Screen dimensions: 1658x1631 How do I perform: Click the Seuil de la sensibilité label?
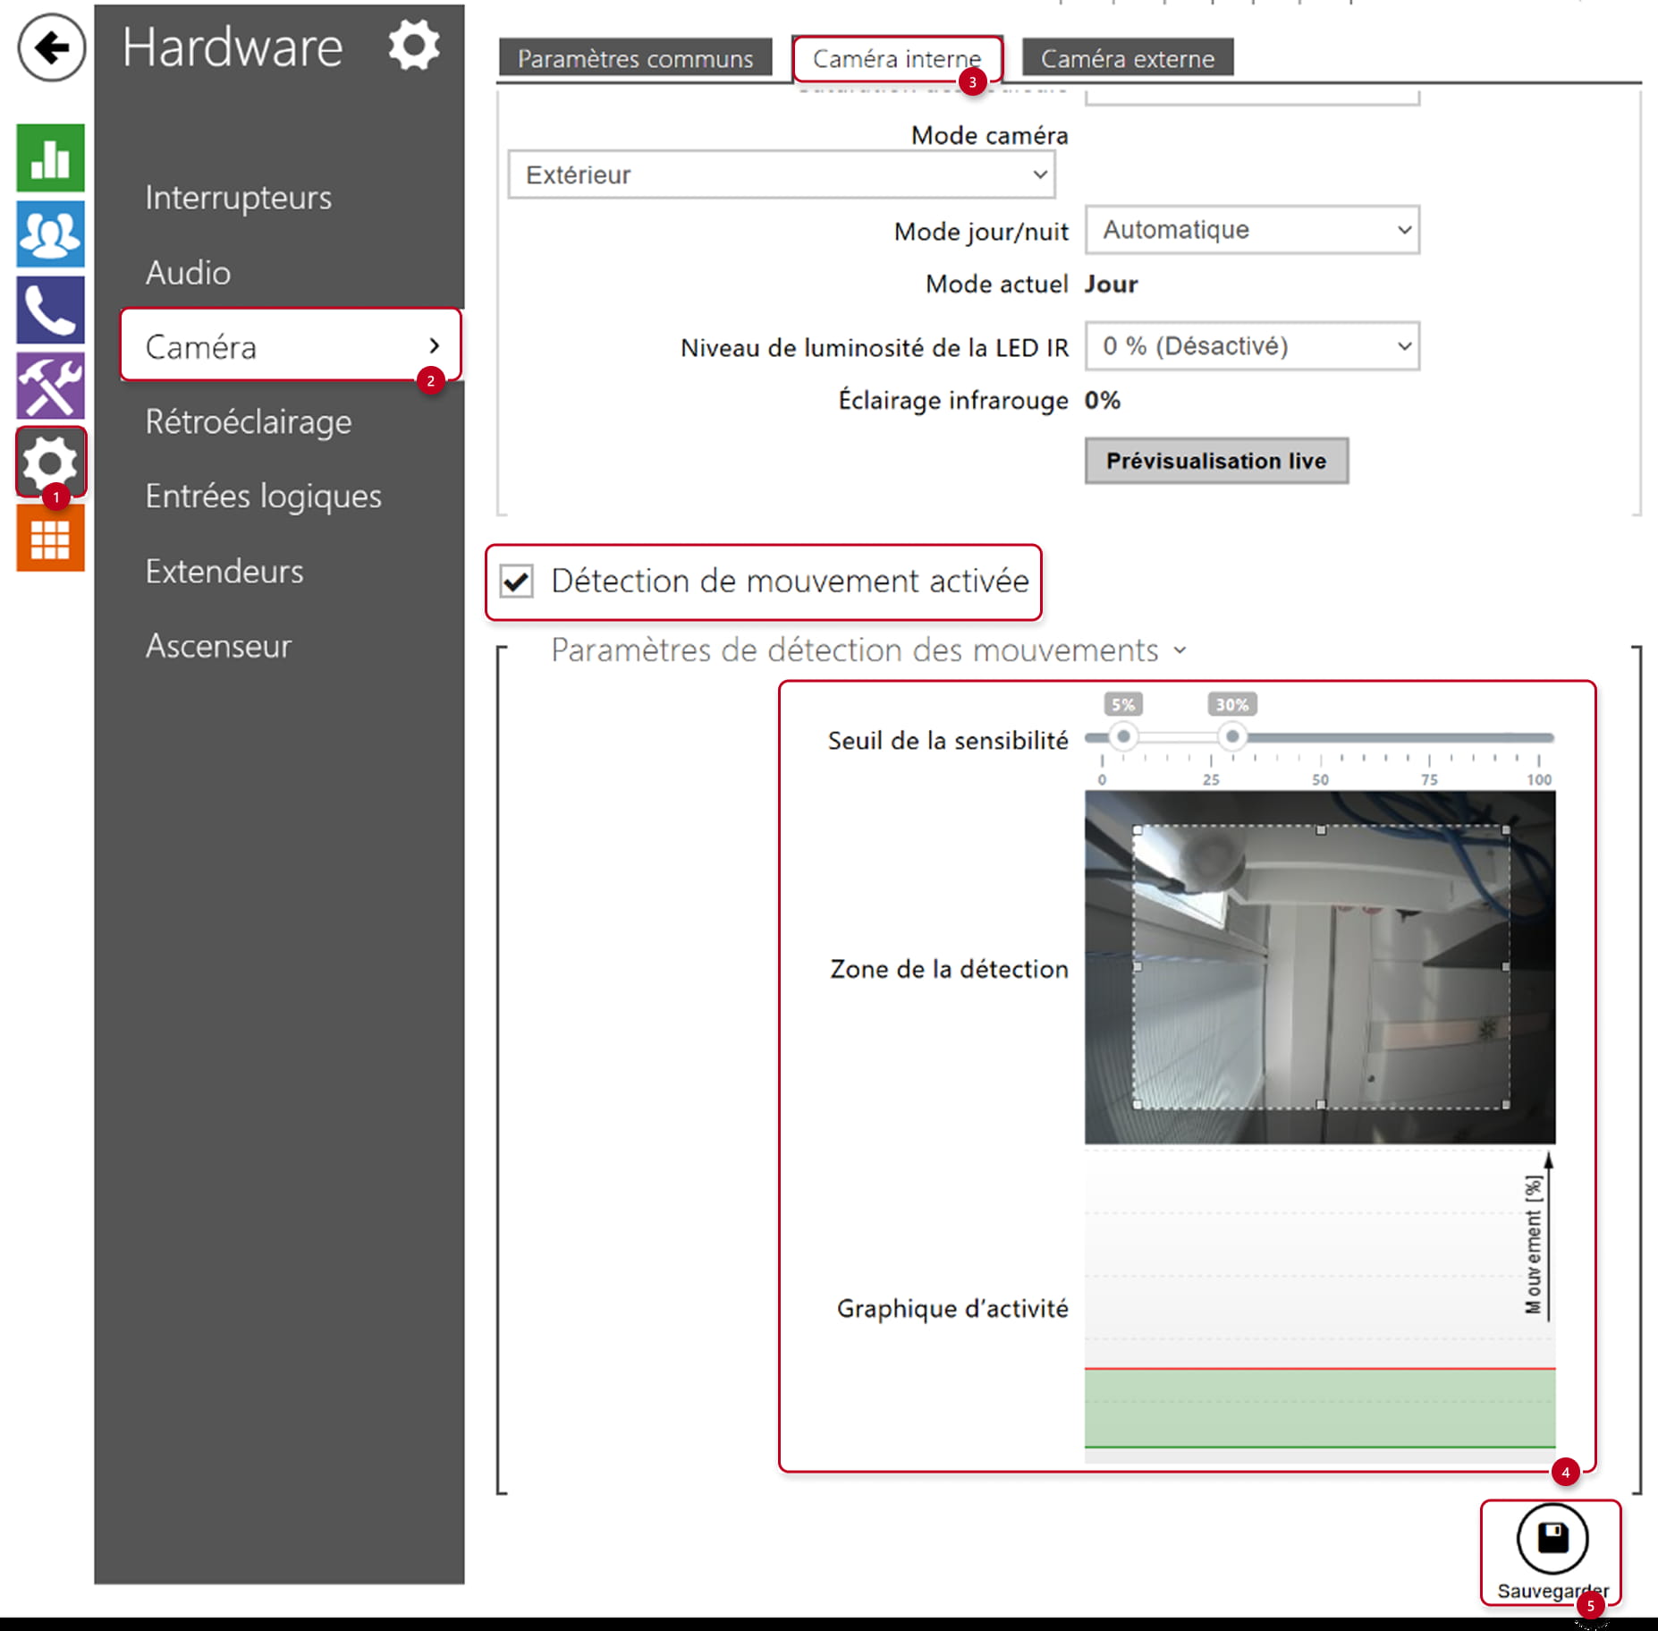point(948,741)
